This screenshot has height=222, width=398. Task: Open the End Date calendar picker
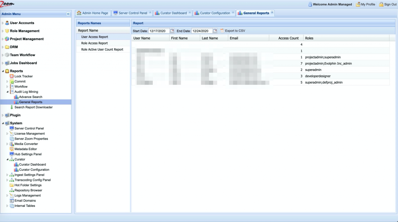[215, 31]
